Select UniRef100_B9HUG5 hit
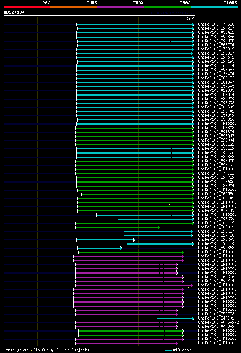This screenshot has width=241, height=353. click(216, 161)
